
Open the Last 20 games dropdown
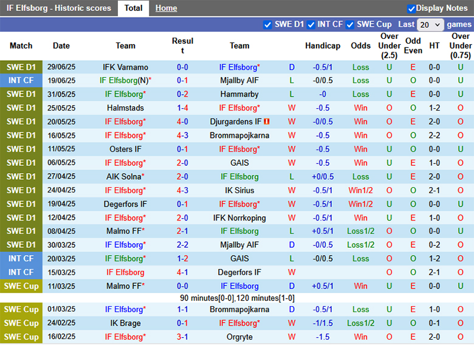(430, 25)
